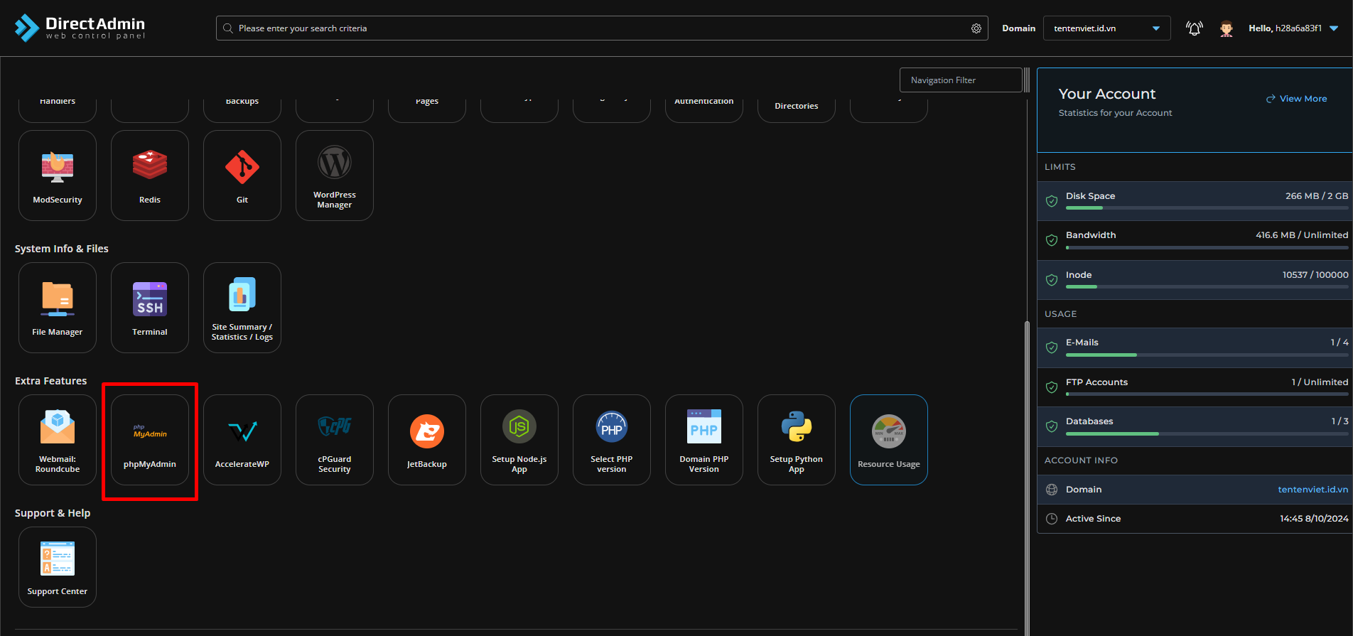Launch phpMyAdmin
This screenshot has height=636, width=1353.
[150, 440]
